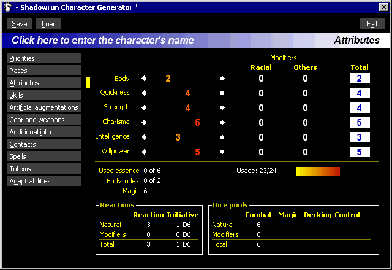Go to Gear and weapons

click(x=43, y=120)
